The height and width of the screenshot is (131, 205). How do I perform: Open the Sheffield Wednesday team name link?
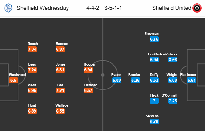(43, 8)
